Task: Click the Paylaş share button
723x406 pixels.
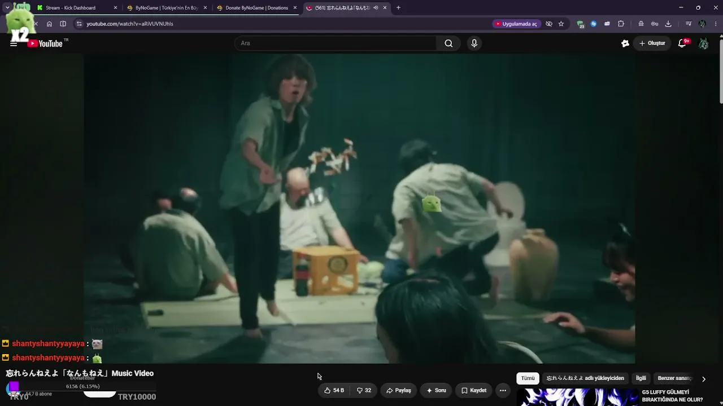Action: coord(398,390)
